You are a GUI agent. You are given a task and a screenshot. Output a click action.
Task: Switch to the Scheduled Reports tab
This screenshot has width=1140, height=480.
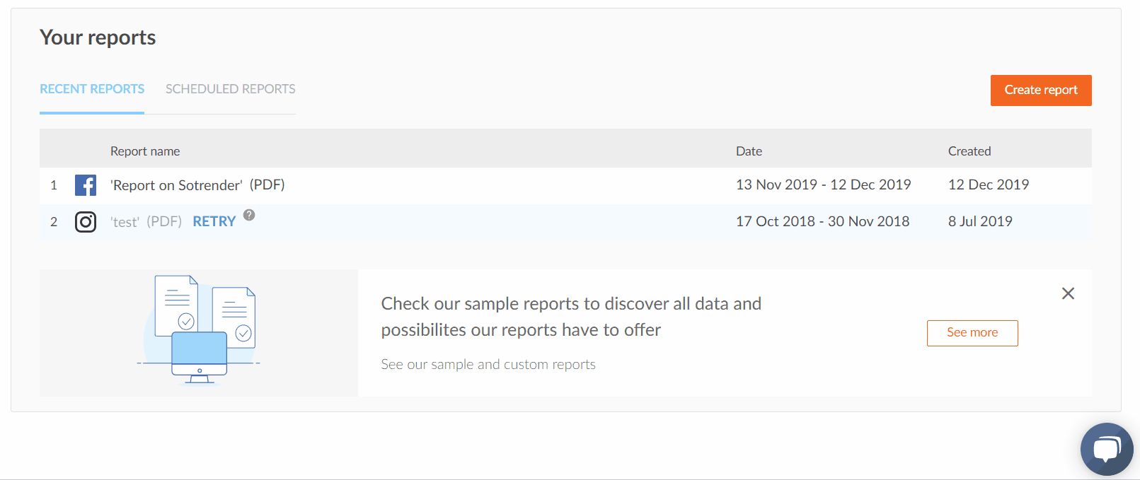[231, 89]
